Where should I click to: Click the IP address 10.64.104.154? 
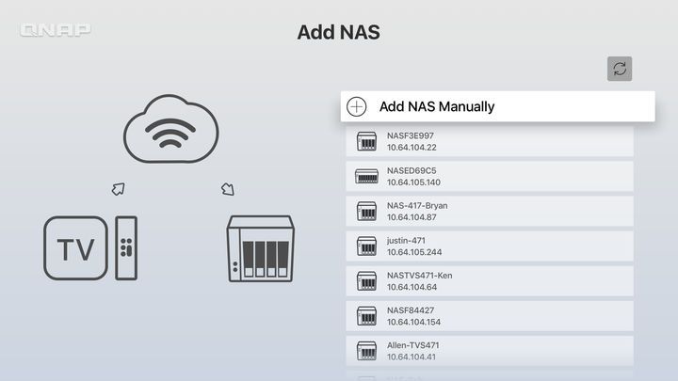(x=413, y=323)
